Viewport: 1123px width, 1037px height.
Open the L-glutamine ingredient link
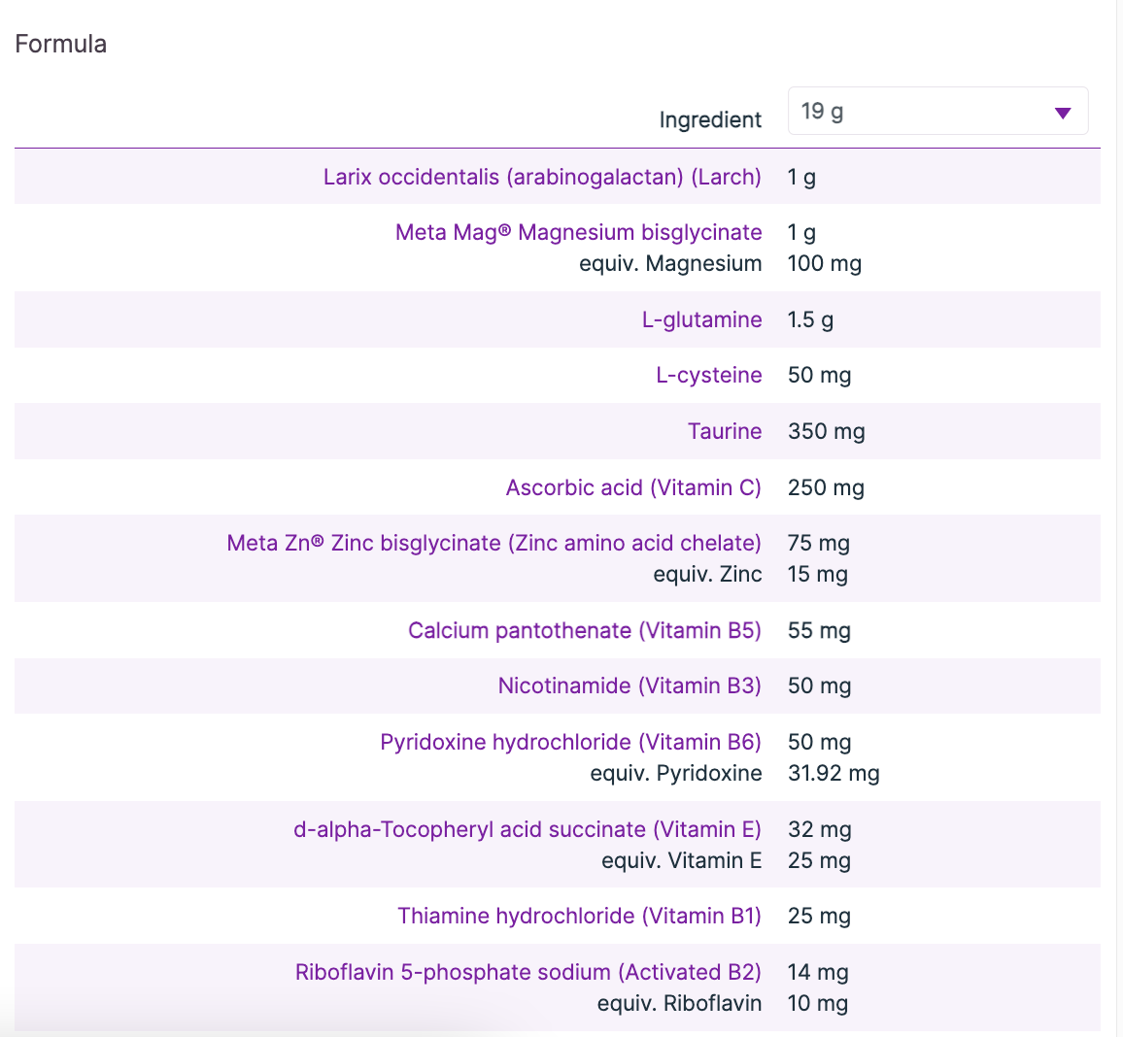pyautogui.click(x=701, y=319)
